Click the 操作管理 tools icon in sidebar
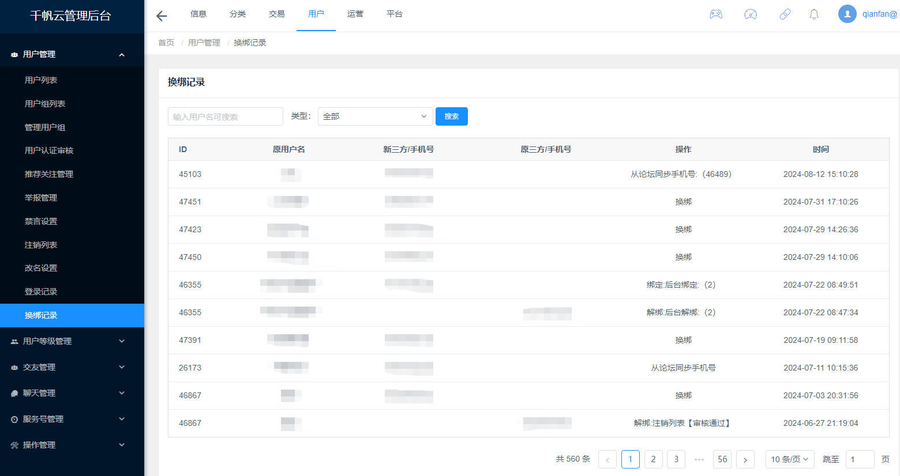This screenshot has height=476, width=900. tap(14, 445)
